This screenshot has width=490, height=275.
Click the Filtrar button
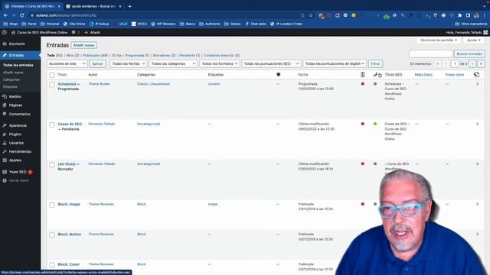coord(375,63)
